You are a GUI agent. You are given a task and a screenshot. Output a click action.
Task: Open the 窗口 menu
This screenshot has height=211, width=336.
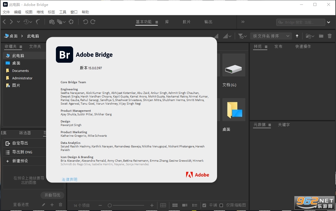tap(74, 12)
